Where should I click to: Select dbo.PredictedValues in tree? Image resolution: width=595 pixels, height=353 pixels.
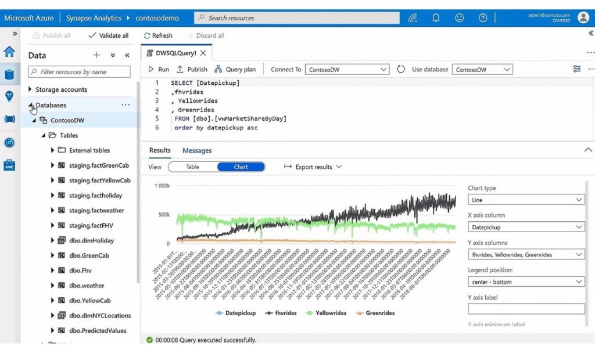tap(98, 330)
